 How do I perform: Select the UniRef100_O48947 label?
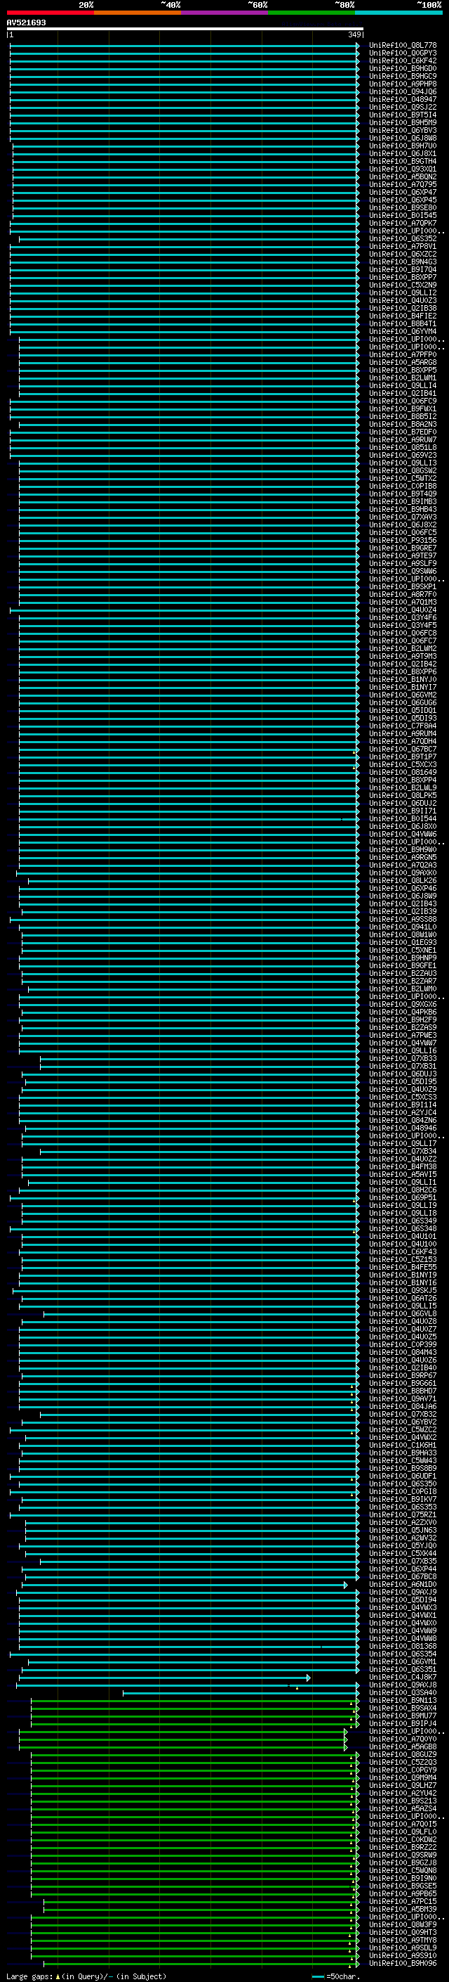coord(403,99)
